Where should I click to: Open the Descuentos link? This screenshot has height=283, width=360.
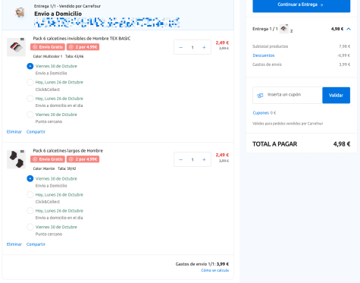click(264, 55)
